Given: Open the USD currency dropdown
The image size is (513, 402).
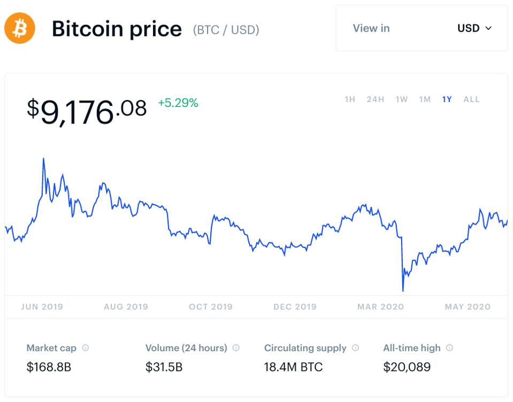Looking at the screenshot, I should point(474,28).
